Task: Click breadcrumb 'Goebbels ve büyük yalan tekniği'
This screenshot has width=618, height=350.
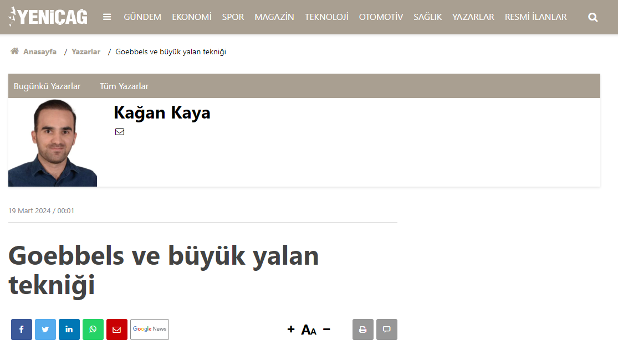Action: tap(171, 52)
